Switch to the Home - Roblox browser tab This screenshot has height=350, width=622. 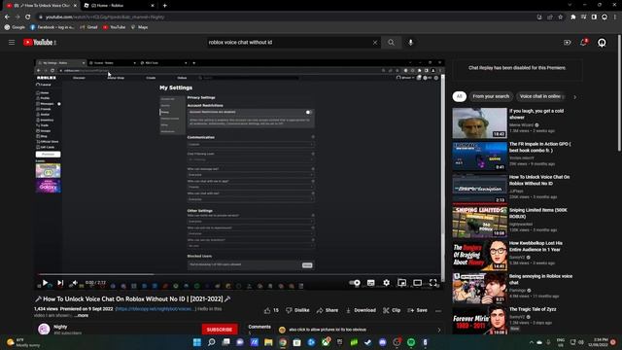click(119, 6)
